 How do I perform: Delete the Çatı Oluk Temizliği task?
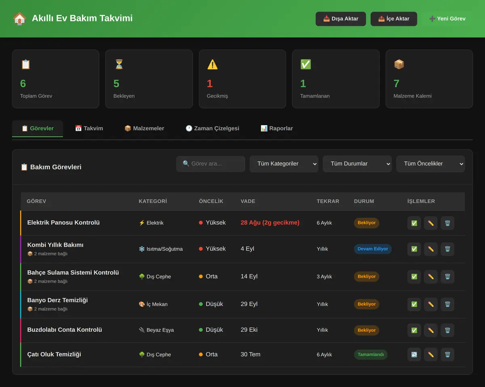pos(447,355)
